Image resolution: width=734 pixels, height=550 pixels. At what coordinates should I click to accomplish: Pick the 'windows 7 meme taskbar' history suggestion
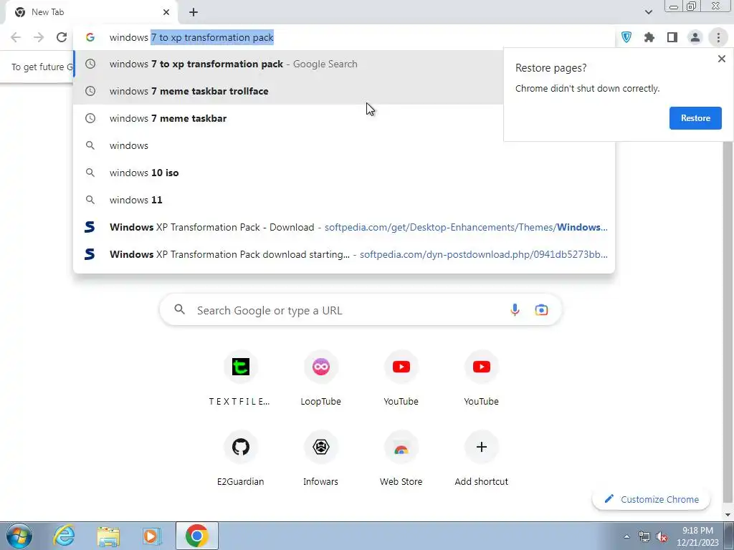click(344, 118)
